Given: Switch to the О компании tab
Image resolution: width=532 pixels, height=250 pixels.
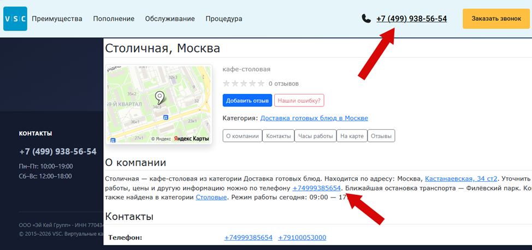Looking at the screenshot, I should 243,136.
